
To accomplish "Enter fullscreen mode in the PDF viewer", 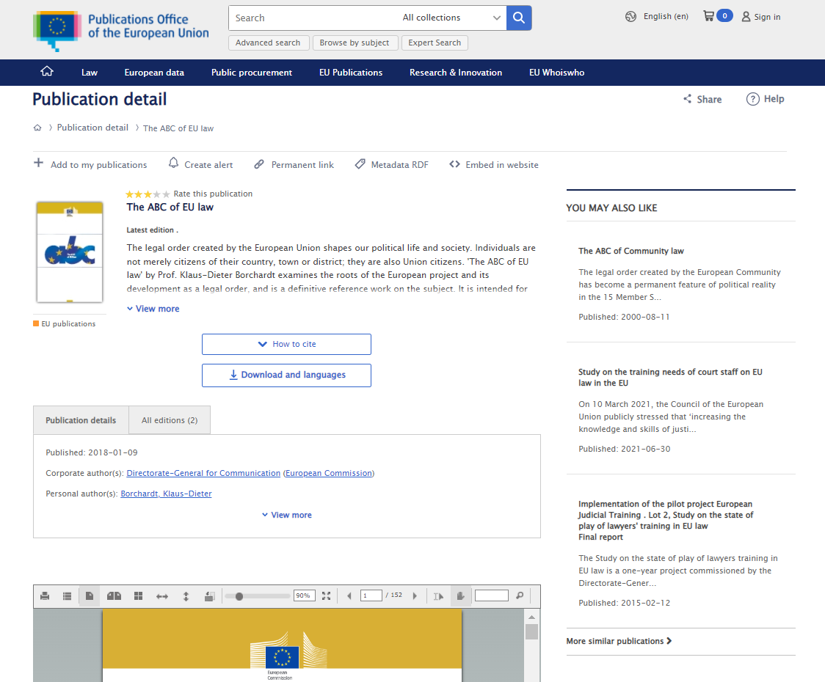I will click(x=326, y=595).
